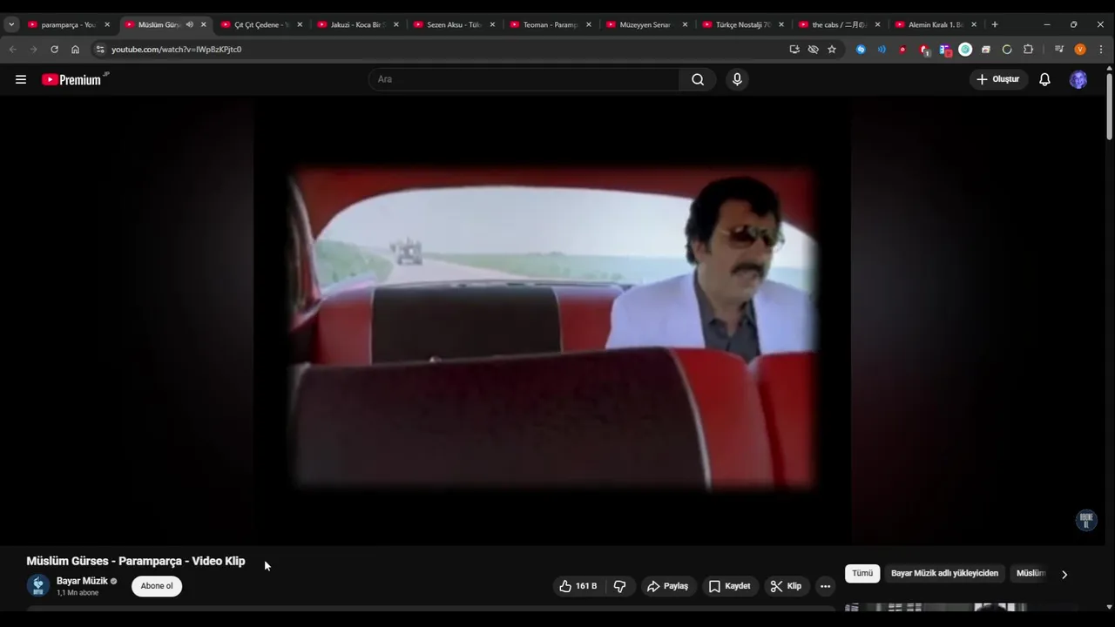
Task: Click the video title Müslüm Gürses - Paramparça
Action: pos(136,561)
